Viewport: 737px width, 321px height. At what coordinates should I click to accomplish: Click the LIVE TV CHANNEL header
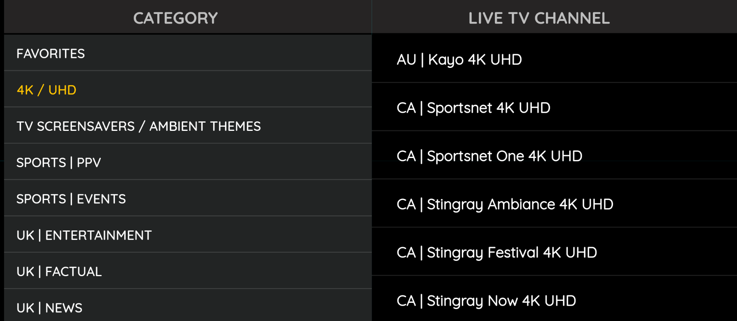pyautogui.click(x=539, y=18)
